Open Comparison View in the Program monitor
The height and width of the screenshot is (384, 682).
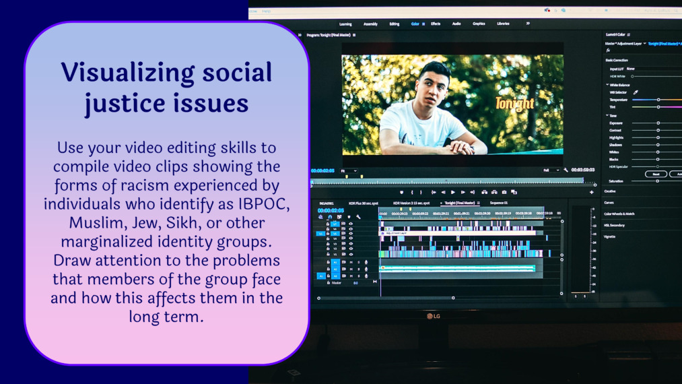pos(514,192)
